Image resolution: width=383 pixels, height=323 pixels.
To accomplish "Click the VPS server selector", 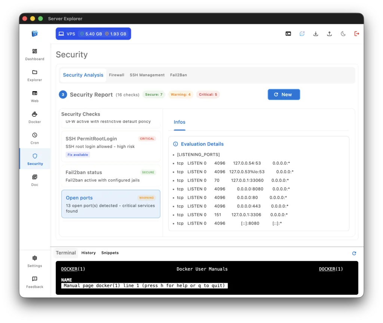I will 93,34.
